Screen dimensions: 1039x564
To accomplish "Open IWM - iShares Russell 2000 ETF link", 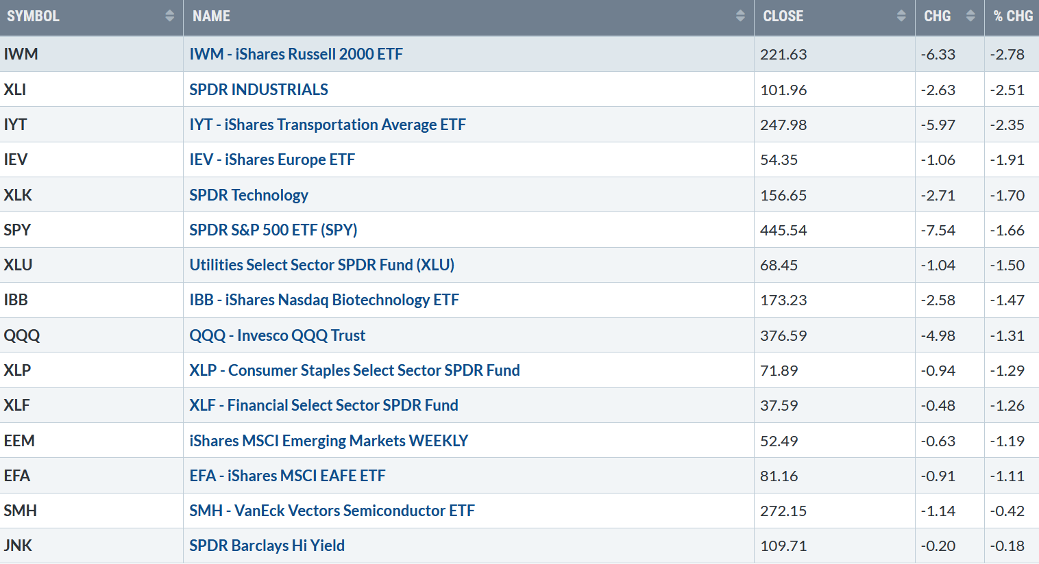I will [296, 54].
